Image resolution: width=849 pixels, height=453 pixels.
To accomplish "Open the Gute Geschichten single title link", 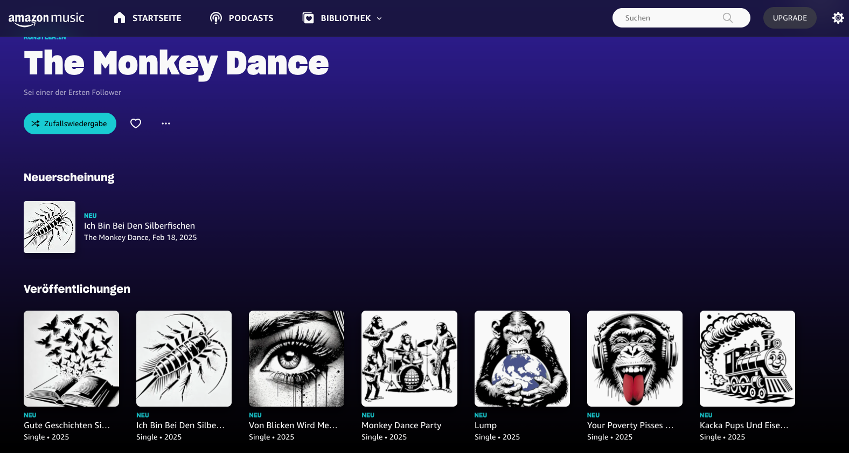I will click(67, 425).
